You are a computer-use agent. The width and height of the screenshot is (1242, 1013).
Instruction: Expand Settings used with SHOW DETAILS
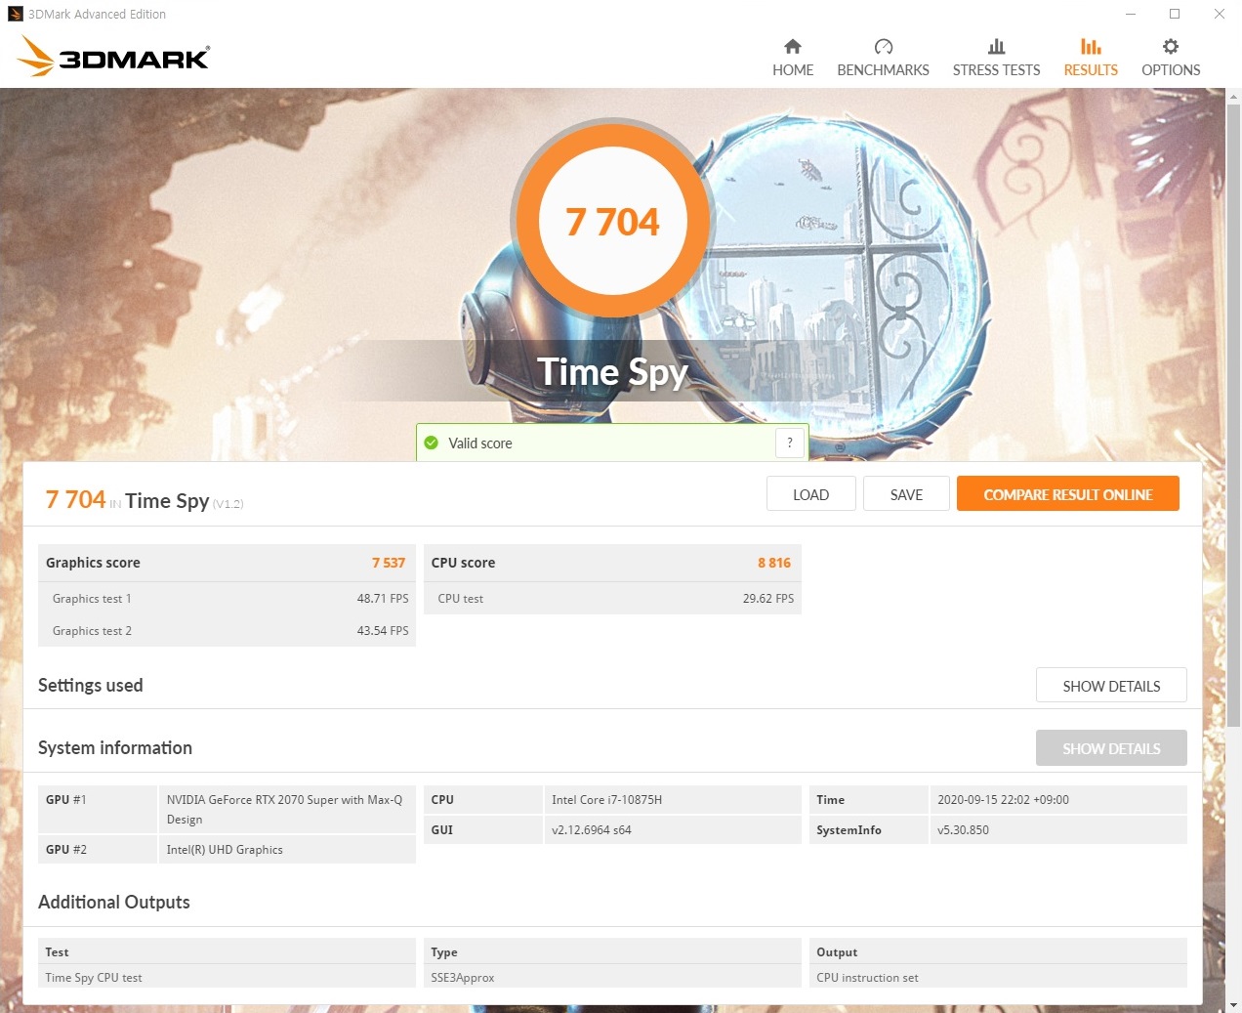click(1111, 686)
